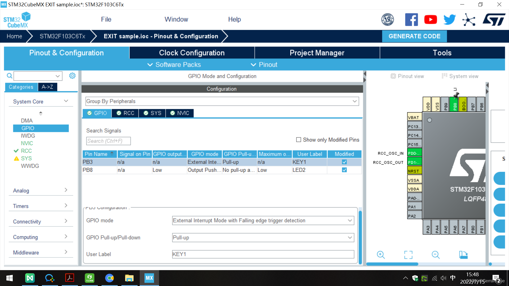Image resolution: width=509 pixels, height=286 pixels.
Task: Toggle Modified checkbox for PB3 row
Action: tap(344, 162)
